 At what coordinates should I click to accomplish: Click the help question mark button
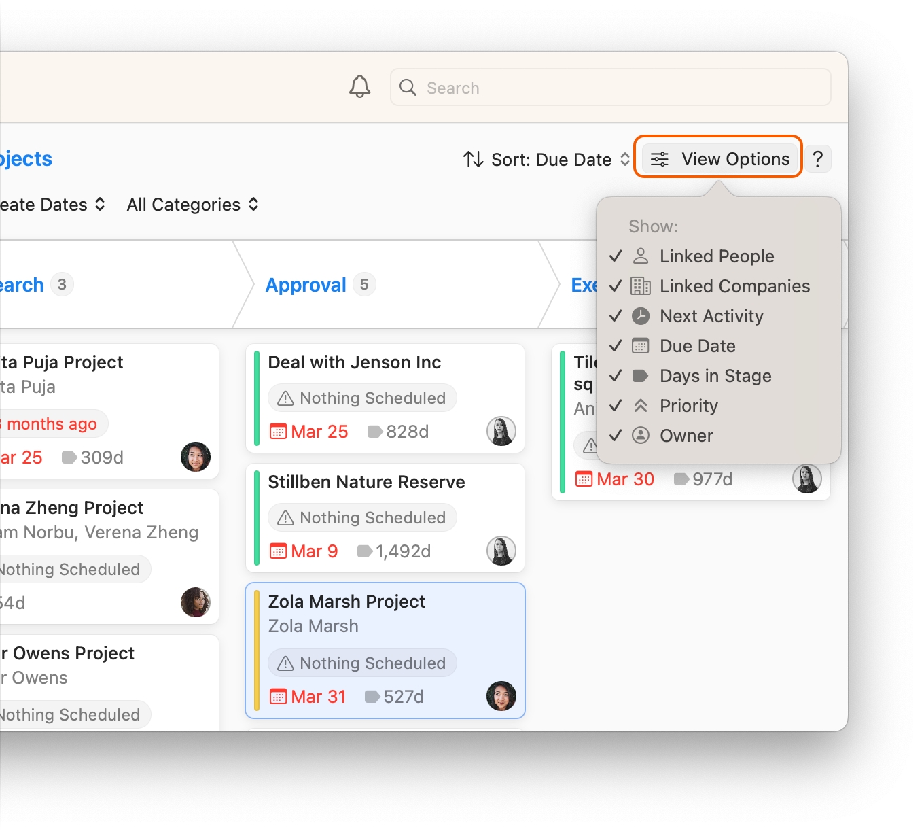818,159
